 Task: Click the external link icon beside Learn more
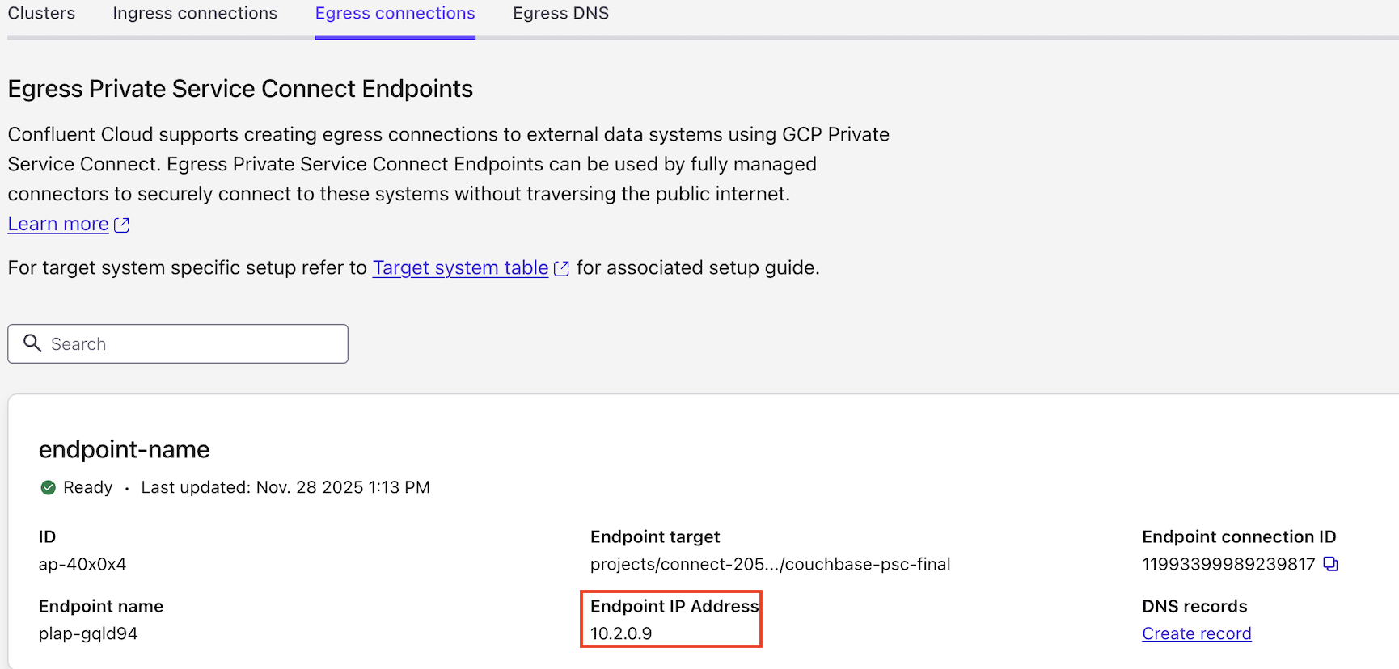point(122,224)
